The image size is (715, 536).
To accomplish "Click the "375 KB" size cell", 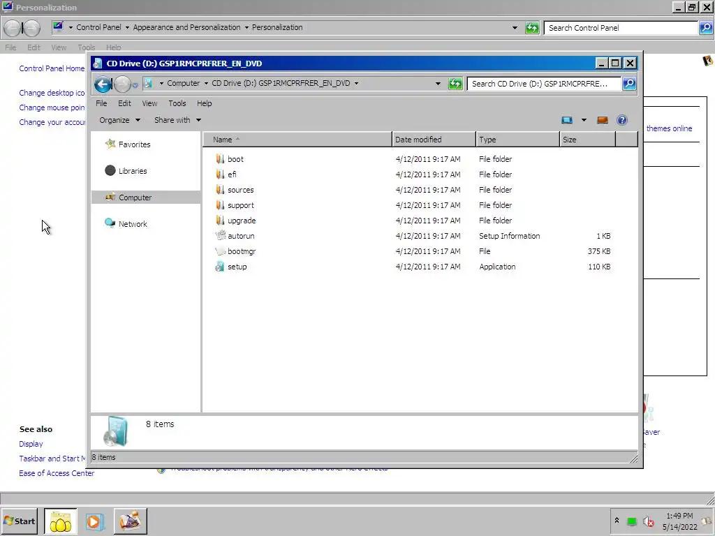I will click(x=599, y=251).
